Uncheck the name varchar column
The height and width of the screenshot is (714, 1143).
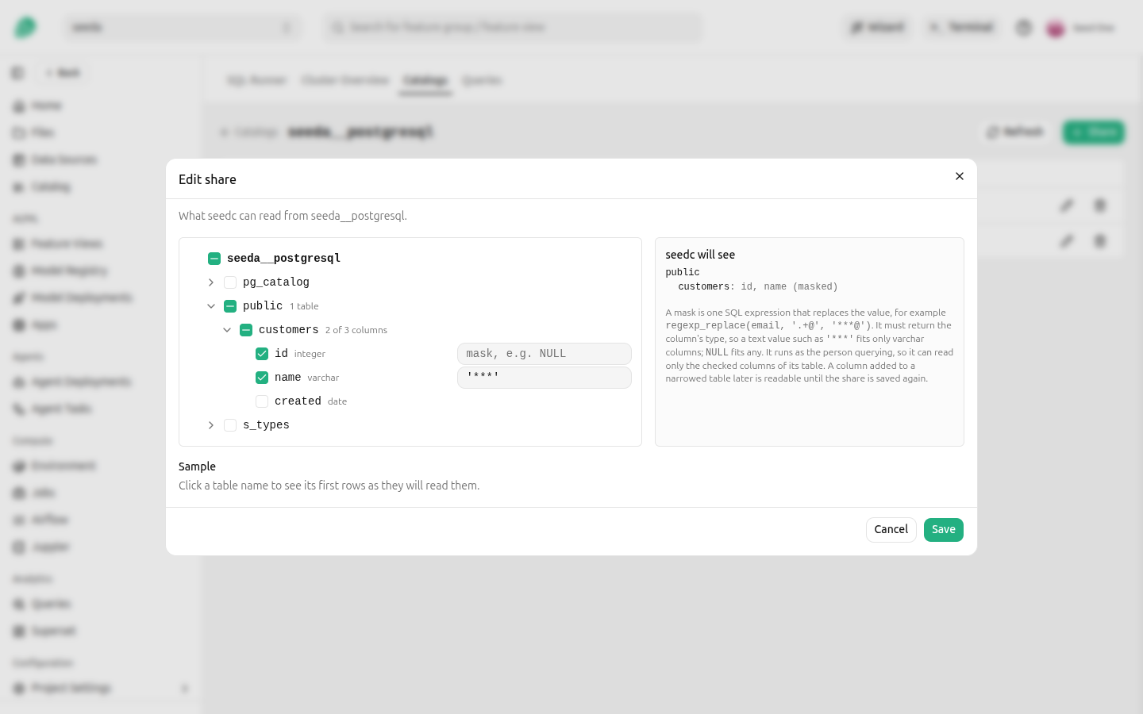click(x=262, y=378)
